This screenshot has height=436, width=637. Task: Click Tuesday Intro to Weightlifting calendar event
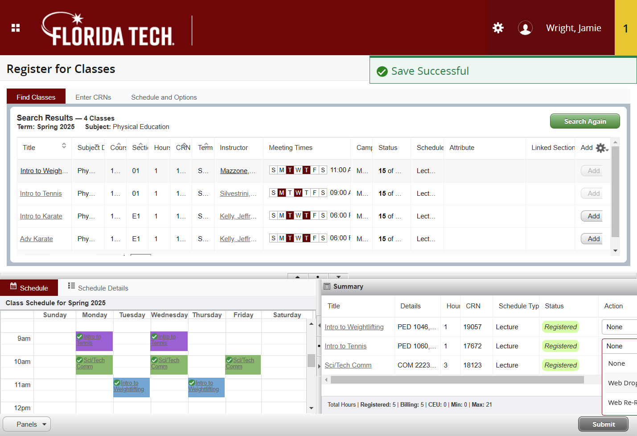click(132, 388)
